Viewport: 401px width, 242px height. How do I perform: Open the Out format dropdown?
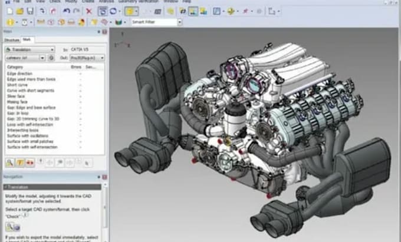(x=87, y=58)
